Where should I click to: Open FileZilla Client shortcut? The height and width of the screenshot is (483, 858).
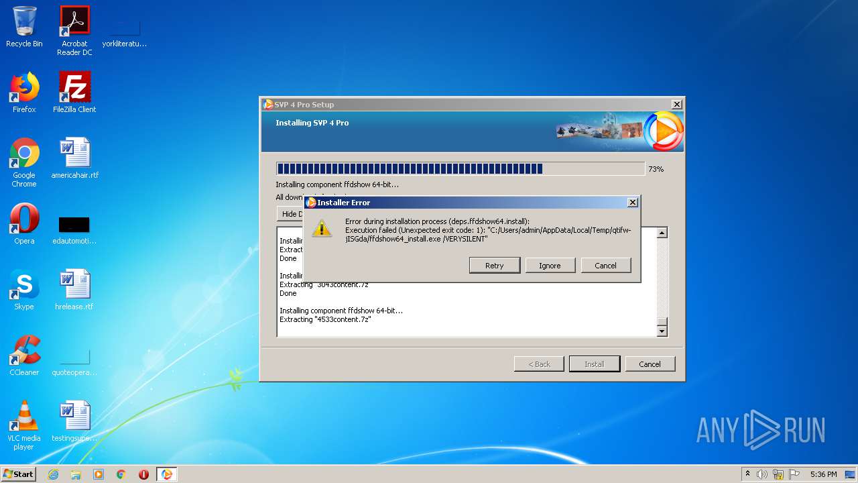pyautogui.click(x=74, y=93)
